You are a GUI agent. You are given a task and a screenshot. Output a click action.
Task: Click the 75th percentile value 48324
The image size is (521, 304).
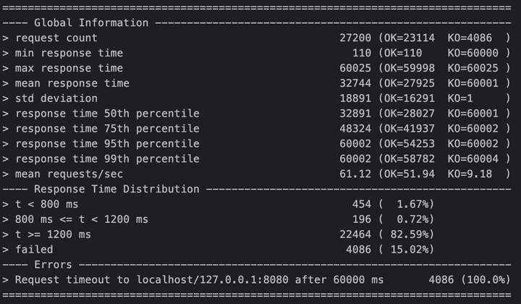(355, 129)
